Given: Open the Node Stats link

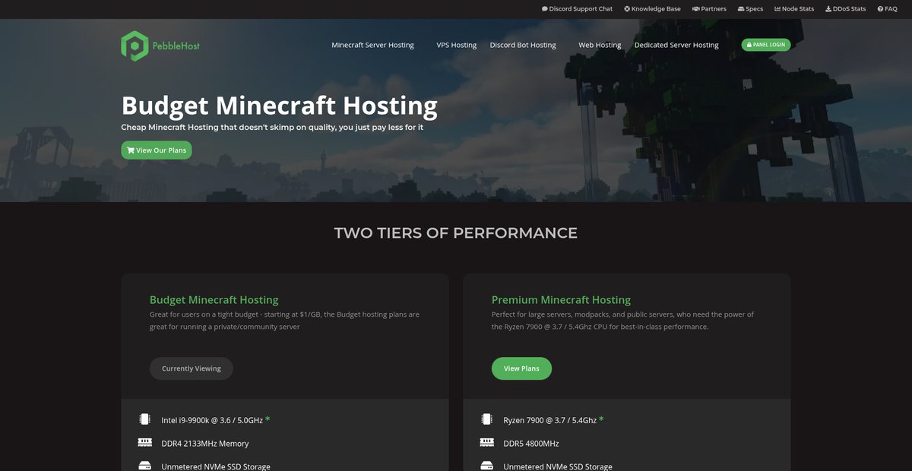Looking at the screenshot, I should click(x=794, y=9).
